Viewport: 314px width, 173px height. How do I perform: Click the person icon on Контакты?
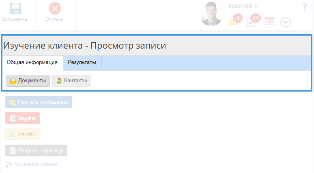(59, 81)
